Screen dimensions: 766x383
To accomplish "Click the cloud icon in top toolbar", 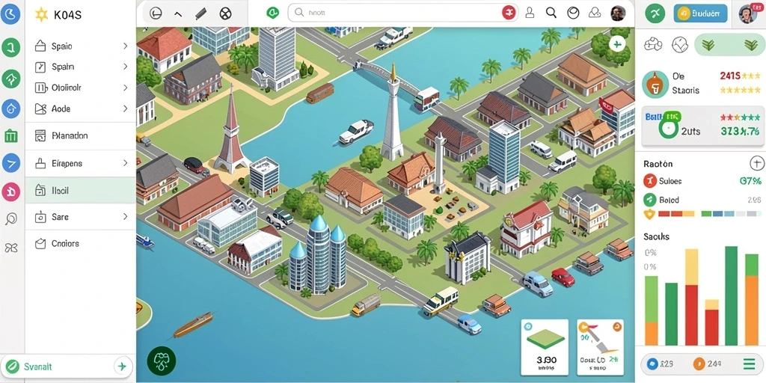I will point(595,13).
